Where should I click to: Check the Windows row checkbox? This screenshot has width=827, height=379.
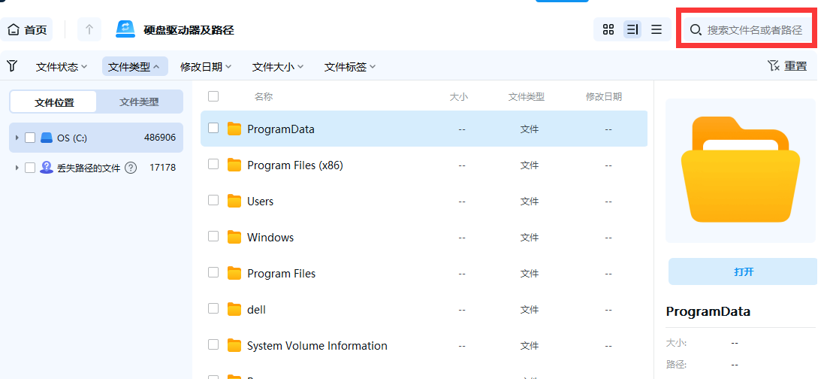tap(213, 236)
